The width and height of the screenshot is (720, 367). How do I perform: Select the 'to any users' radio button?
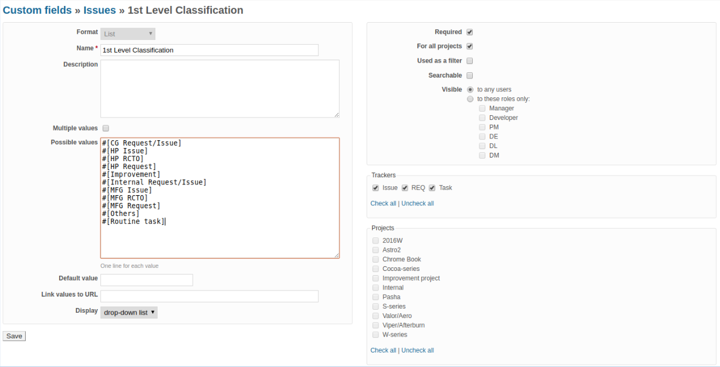(x=470, y=90)
